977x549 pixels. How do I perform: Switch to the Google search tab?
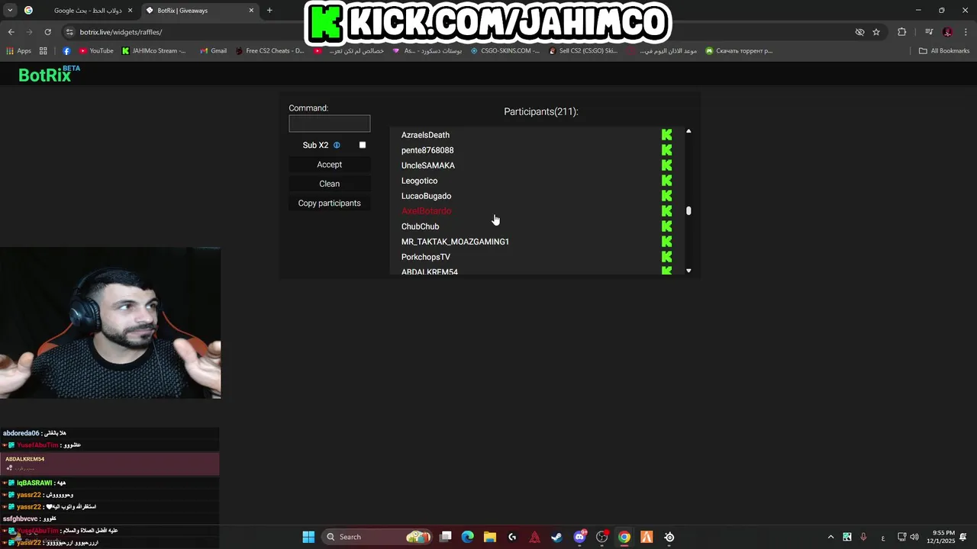pos(78,11)
